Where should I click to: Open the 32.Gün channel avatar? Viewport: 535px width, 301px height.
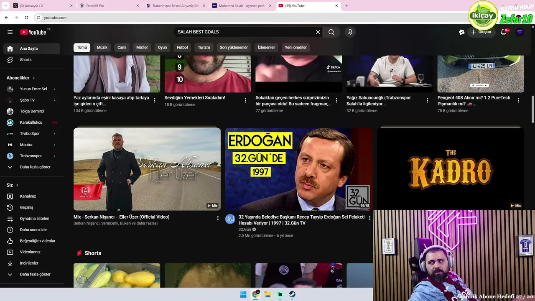[x=230, y=219]
